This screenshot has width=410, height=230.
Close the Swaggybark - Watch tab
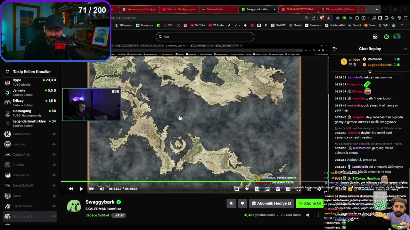(275, 9)
